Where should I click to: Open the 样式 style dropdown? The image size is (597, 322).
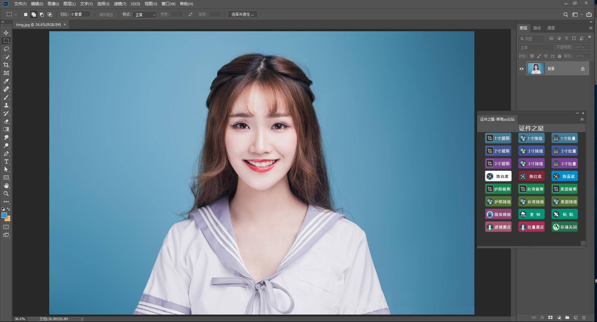pyautogui.click(x=145, y=15)
